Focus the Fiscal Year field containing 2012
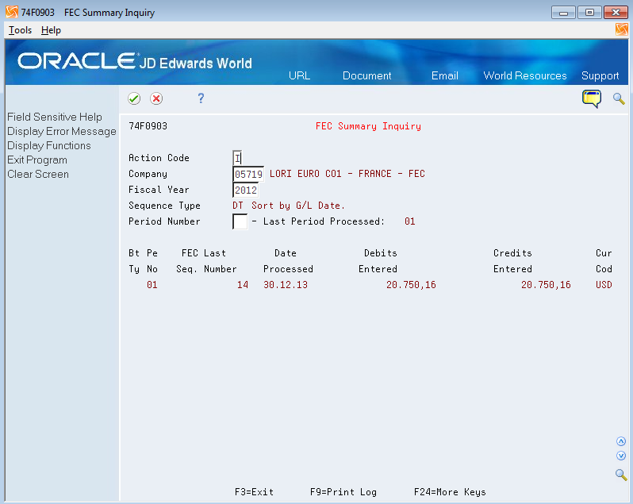Screen dimensions: 633x504 tap(245, 190)
